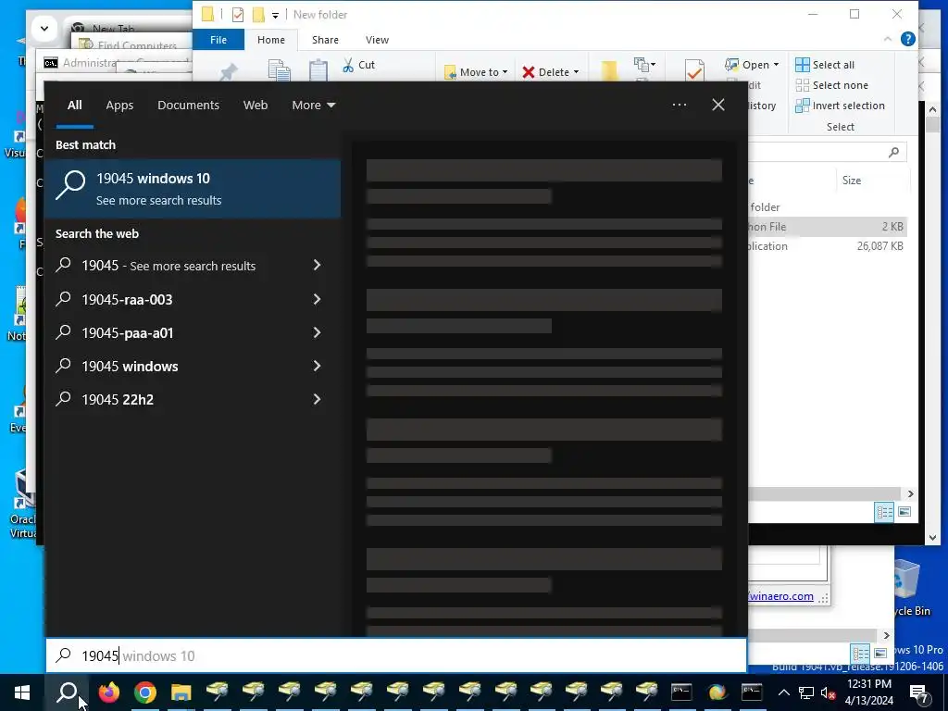The image size is (948, 711).
Task: Click into the taskbar search input field
Action: (x=396, y=655)
